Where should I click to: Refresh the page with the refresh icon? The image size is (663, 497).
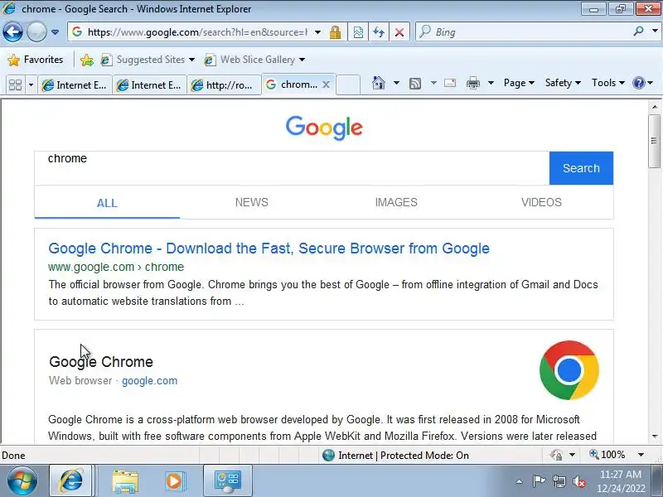click(x=379, y=32)
